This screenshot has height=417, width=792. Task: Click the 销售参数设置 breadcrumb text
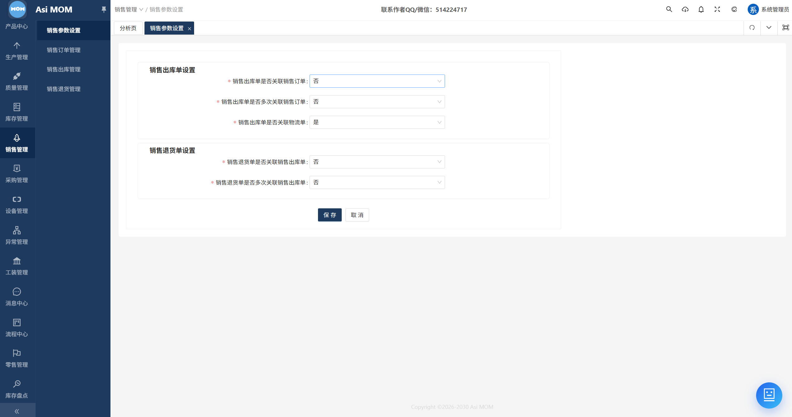tap(166, 10)
